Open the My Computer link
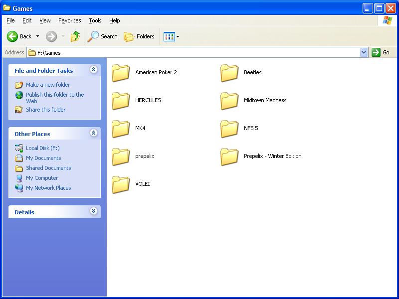The image size is (399, 299). click(x=42, y=178)
